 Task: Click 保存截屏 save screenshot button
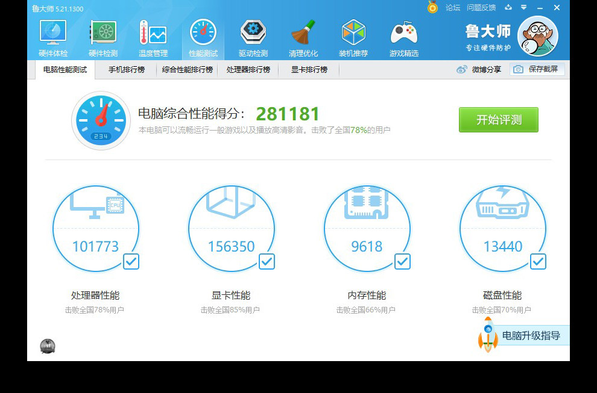537,69
